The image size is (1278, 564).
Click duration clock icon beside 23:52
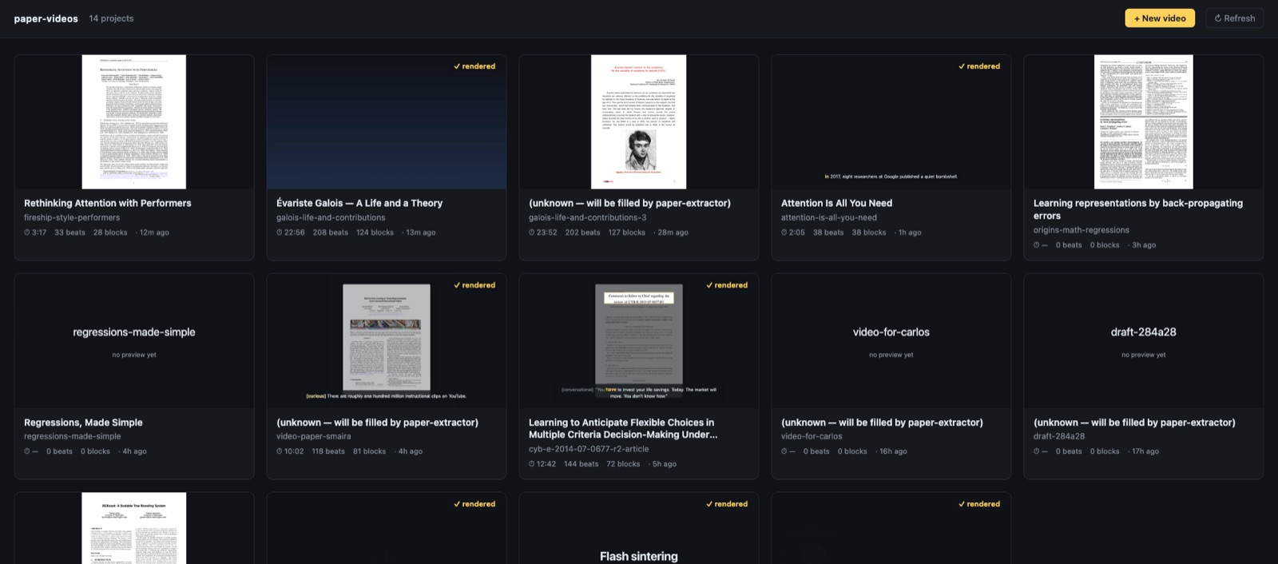(x=532, y=232)
